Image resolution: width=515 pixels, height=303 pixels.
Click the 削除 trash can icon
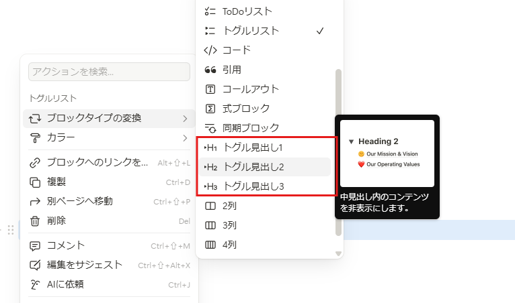pos(35,221)
